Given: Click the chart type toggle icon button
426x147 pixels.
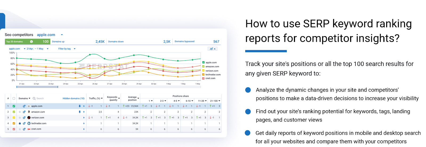Looking at the screenshot, I should pyautogui.click(x=212, y=49).
